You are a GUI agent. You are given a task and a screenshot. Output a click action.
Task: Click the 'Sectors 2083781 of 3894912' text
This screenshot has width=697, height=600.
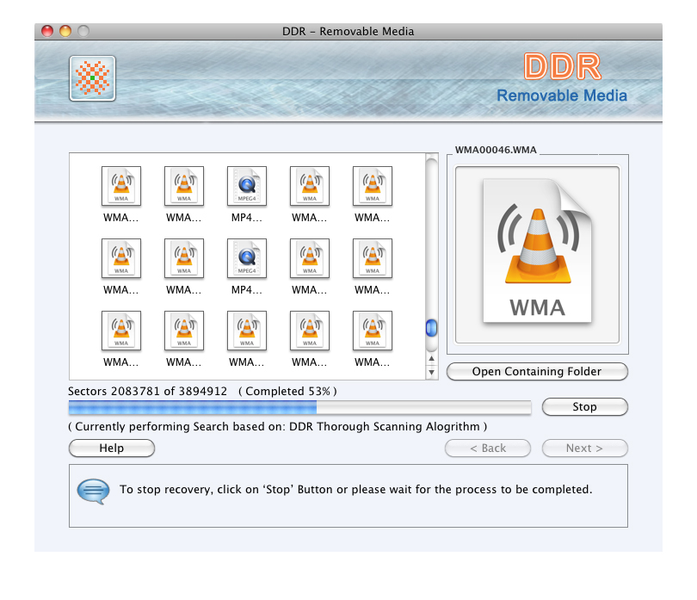(x=148, y=392)
